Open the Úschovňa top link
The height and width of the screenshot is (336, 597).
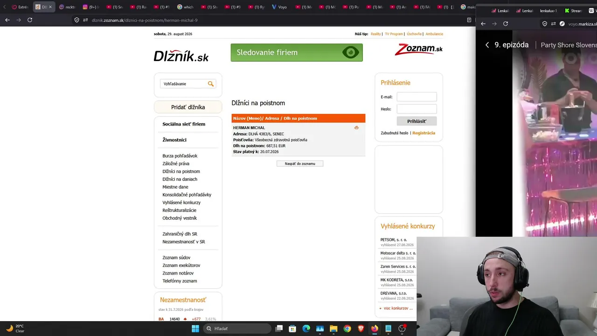[414, 34]
